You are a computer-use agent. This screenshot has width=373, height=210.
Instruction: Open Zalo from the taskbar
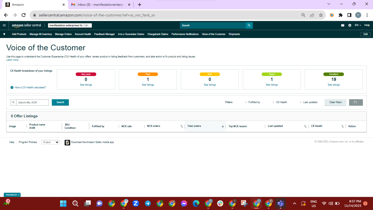point(135,203)
